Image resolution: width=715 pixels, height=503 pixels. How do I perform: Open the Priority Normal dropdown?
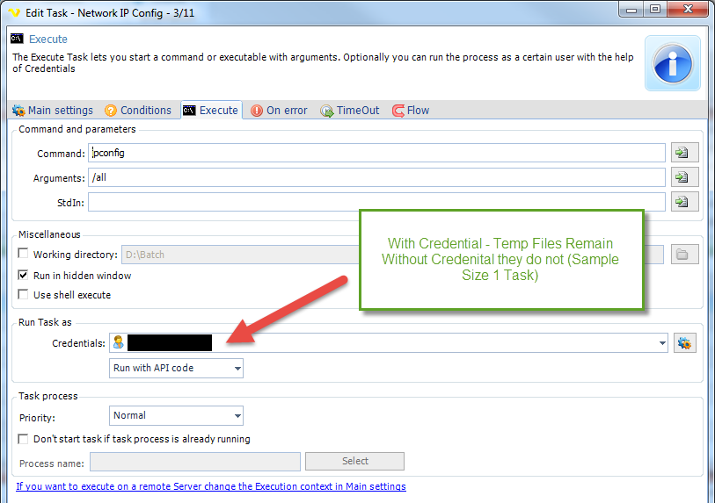(176, 415)
